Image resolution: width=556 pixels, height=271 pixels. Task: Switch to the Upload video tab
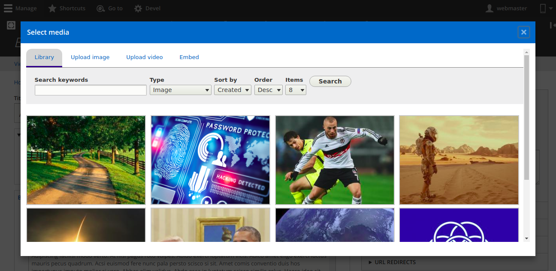pos(145,57)
